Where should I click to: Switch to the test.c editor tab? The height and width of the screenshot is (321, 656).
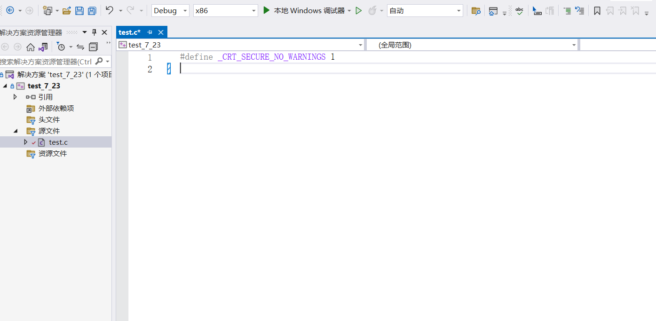[x=129, y=32]
